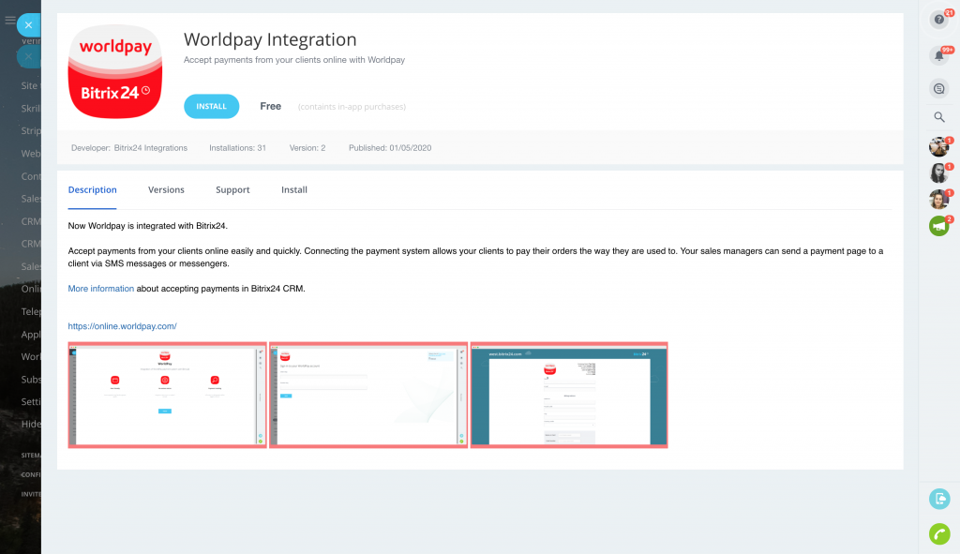Viewport: 960px width, 554px height.
Task: Close the slider panel with top X
Action: tap(29, 25)
